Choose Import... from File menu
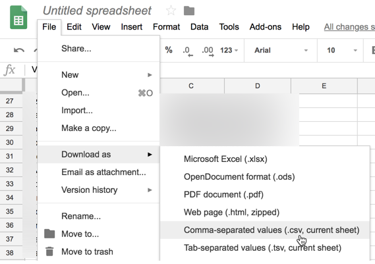 point(99,111)
